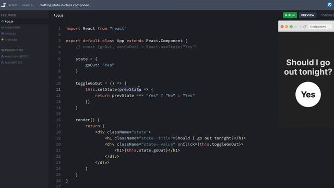
Task: Click the JS file icon beside App.js in explorer
Action: click(x=3, y=21)
